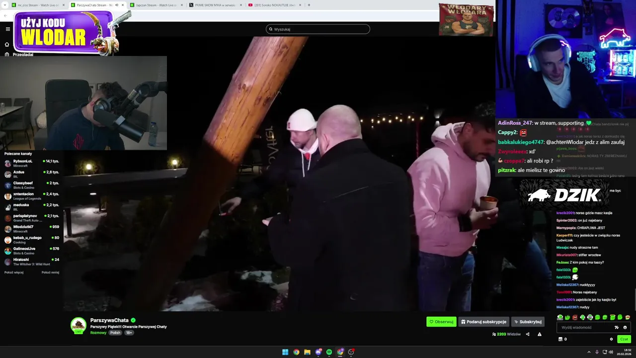Viewport: 636px width, 358px height.
Task: Select GalineosLive channel entry
Action: coord(32,250)
